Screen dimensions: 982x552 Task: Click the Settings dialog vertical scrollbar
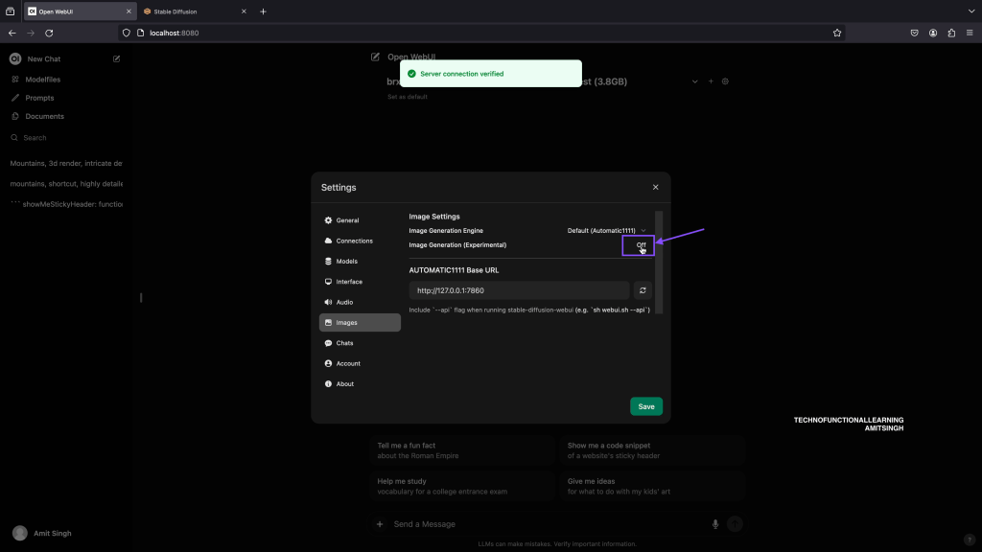pos(659,259)
